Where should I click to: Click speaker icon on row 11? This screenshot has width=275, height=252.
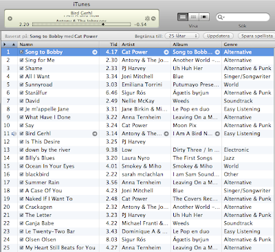pyautogui.click(x=14, y=134)
